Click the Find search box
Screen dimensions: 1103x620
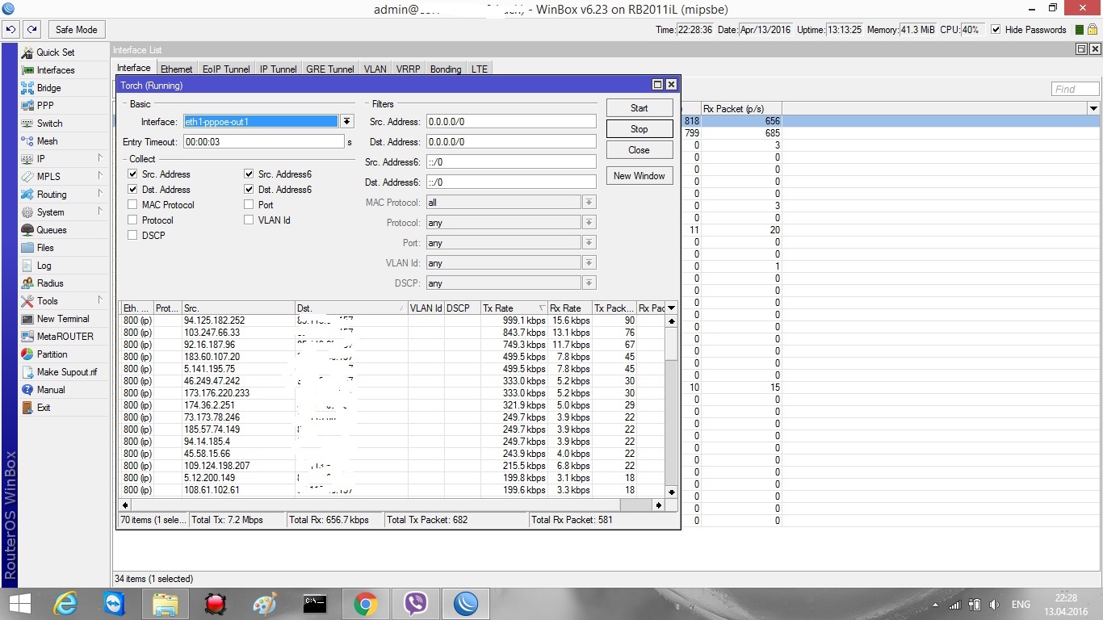1076,89
